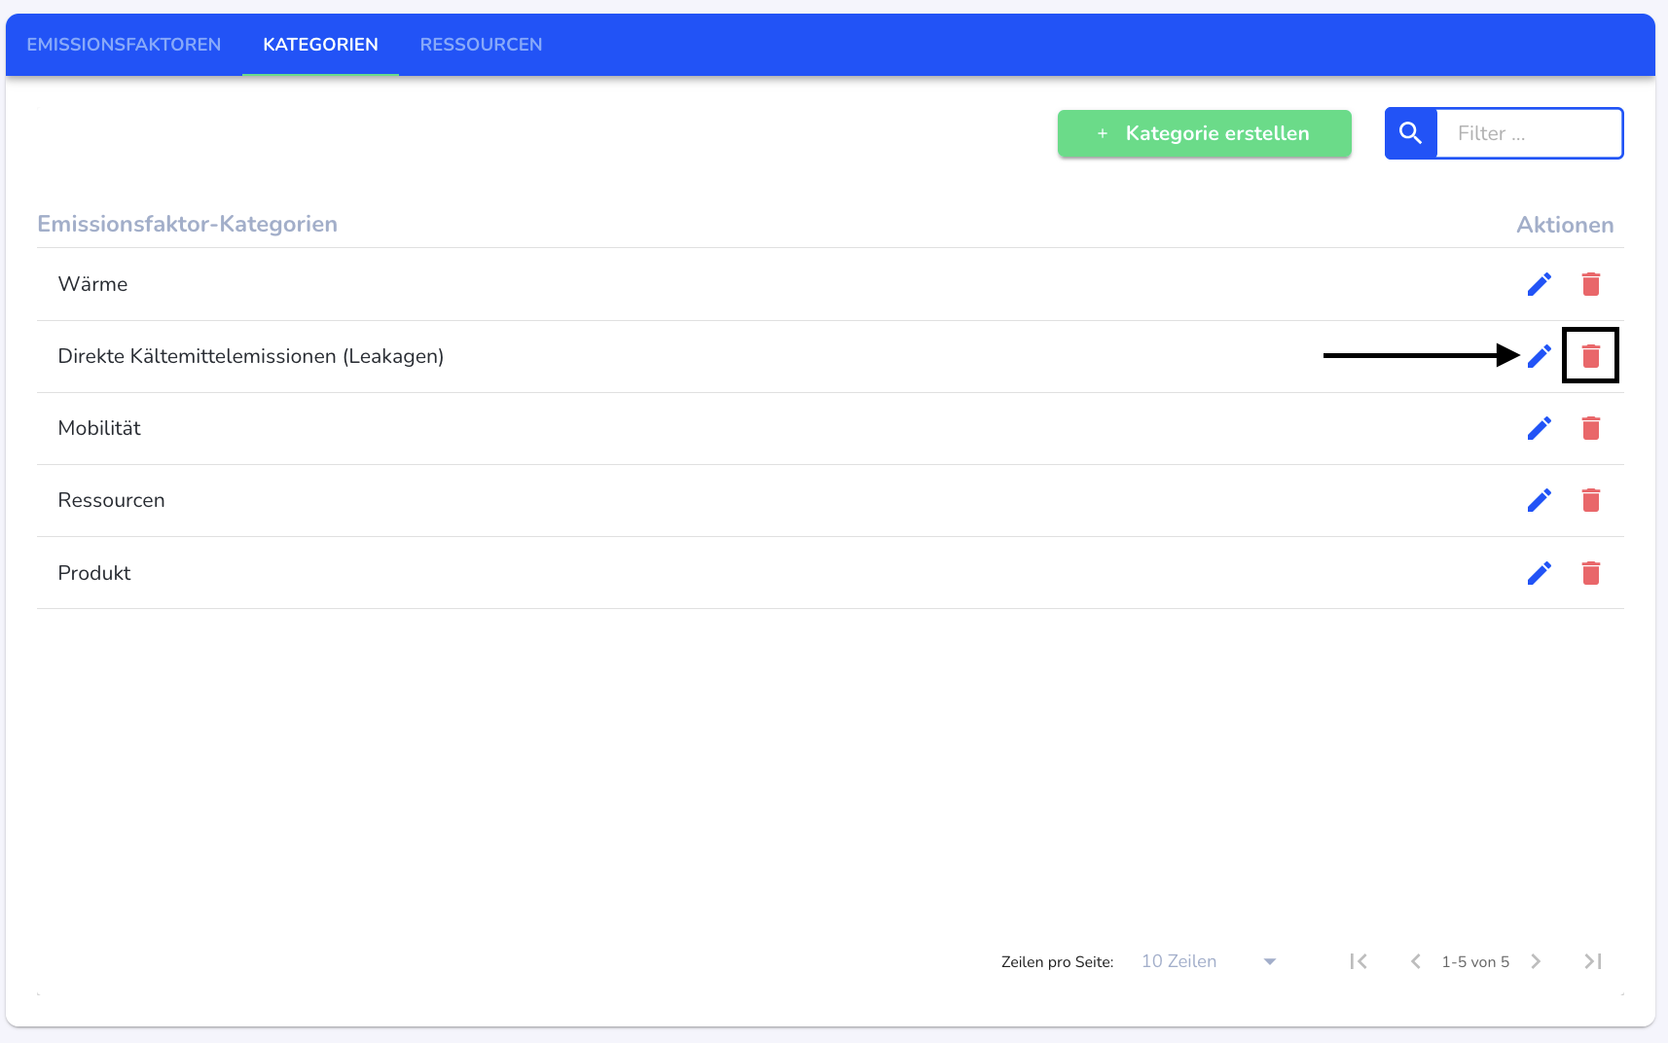Click the Zeilen pro Seite label
Viewport: 1668px width, 1043px height.
coord(1057,961)
